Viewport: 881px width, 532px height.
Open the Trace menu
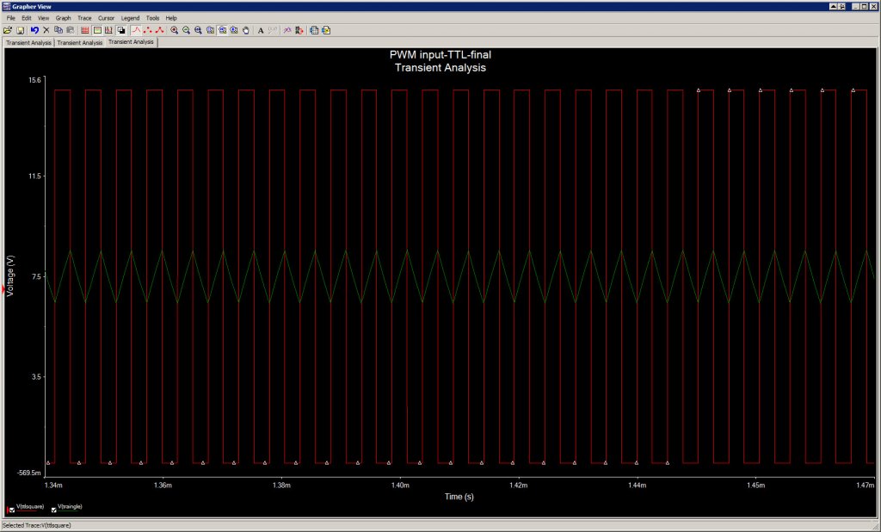coord(84,18)
